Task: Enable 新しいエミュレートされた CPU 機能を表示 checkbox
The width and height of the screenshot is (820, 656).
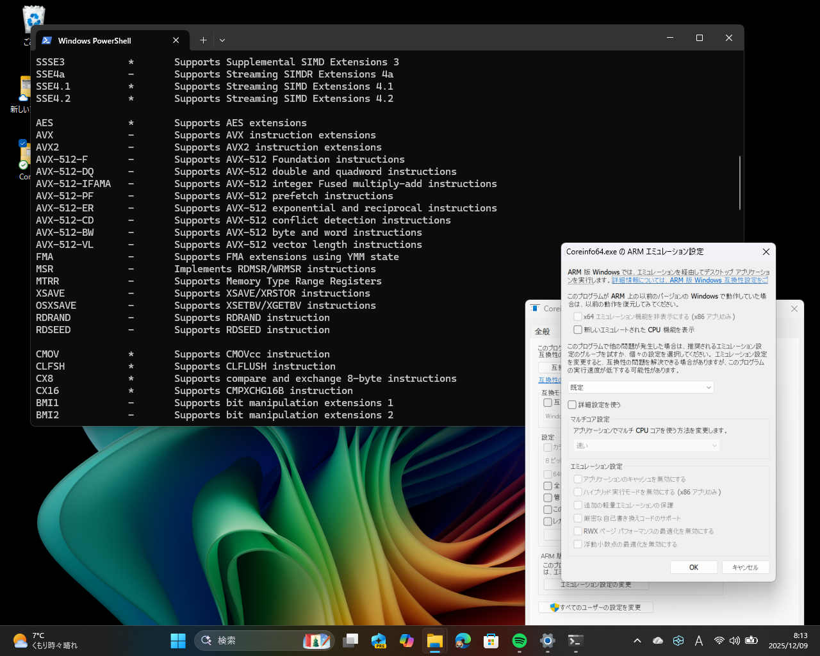Action: pyautogui.click(x=578, y=329)
